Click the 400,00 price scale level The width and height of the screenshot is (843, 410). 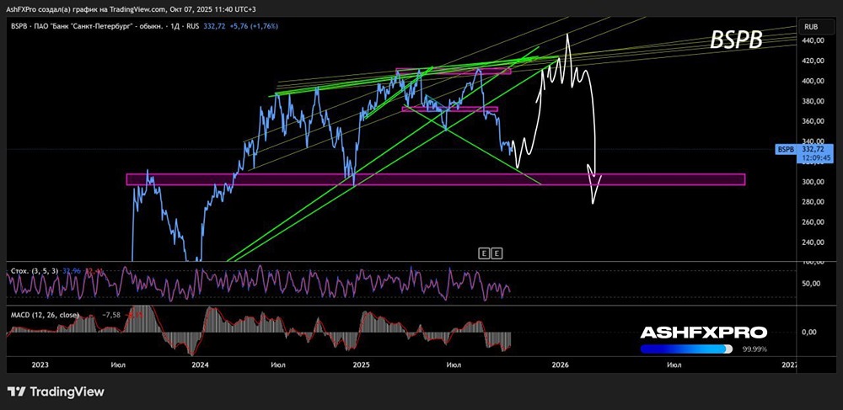point(813,81)
